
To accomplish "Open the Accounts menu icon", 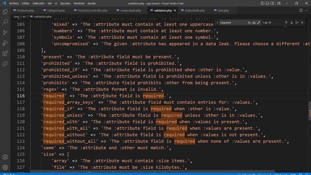I will (x=5, y=157).
